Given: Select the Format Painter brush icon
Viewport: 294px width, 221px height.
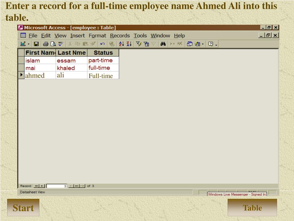Looking at the screenshot, I should 93,44.
